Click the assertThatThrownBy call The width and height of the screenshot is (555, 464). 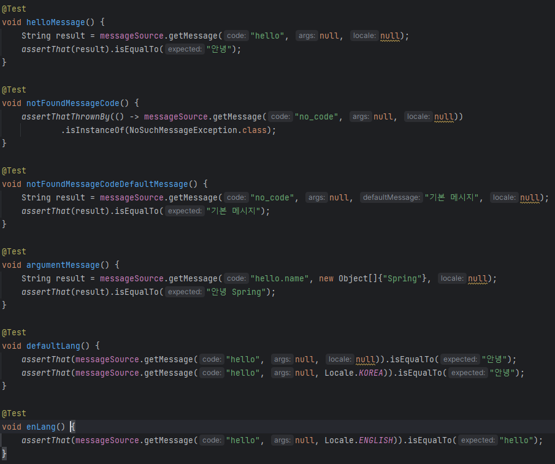click(66, 116)
